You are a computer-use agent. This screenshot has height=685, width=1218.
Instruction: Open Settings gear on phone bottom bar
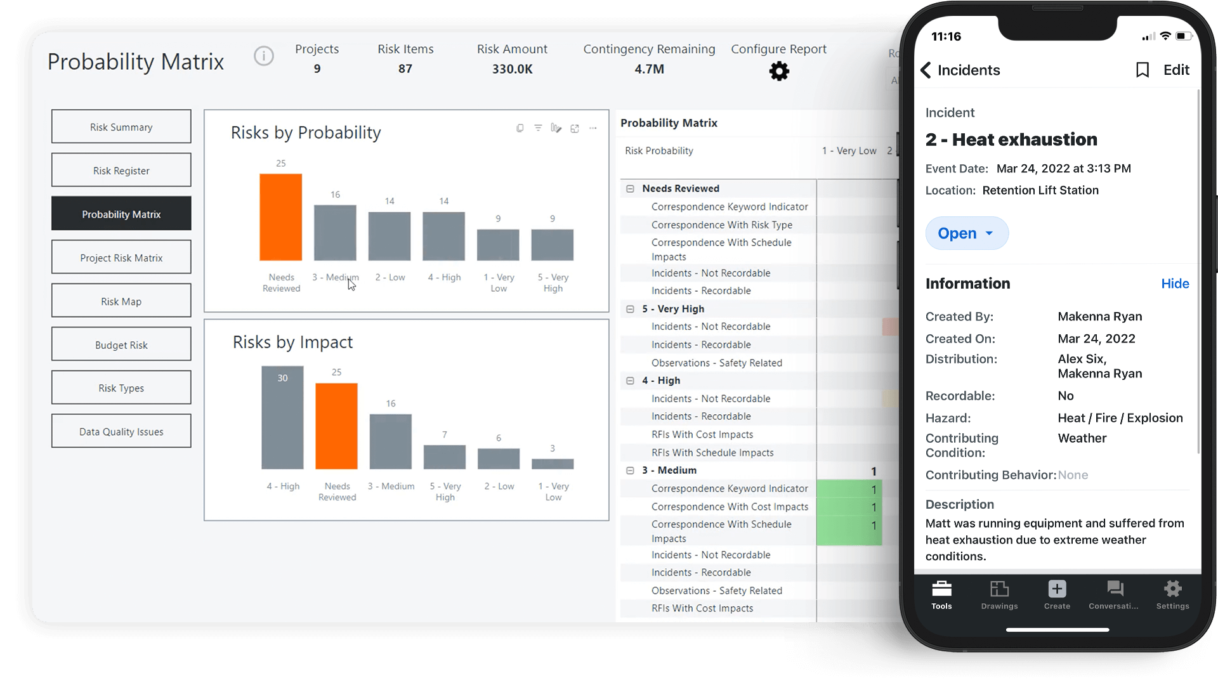pyautogui.click(x=1172, y=596)
